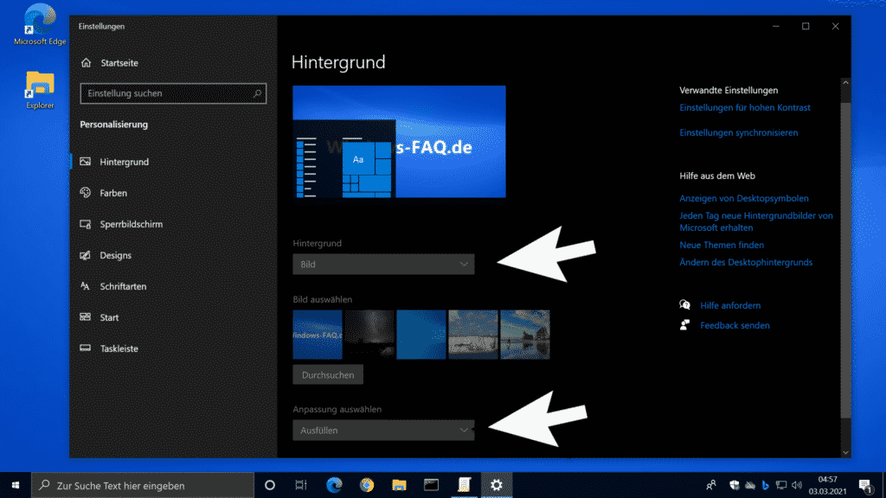The height and width of the screenshot is (498, 886).
Task: Open Neue Themen finden link
Action: coord(722,245)
